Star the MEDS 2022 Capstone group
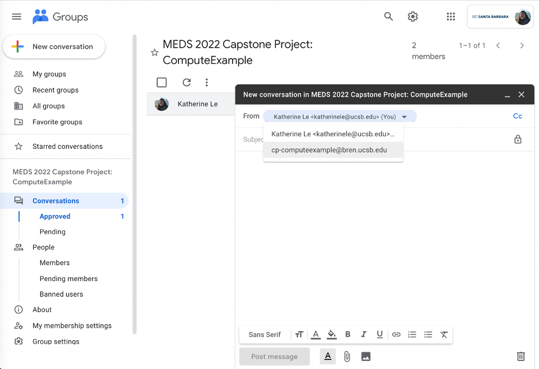539x369 pixels. pyautogui.click(x=155, y=52)
